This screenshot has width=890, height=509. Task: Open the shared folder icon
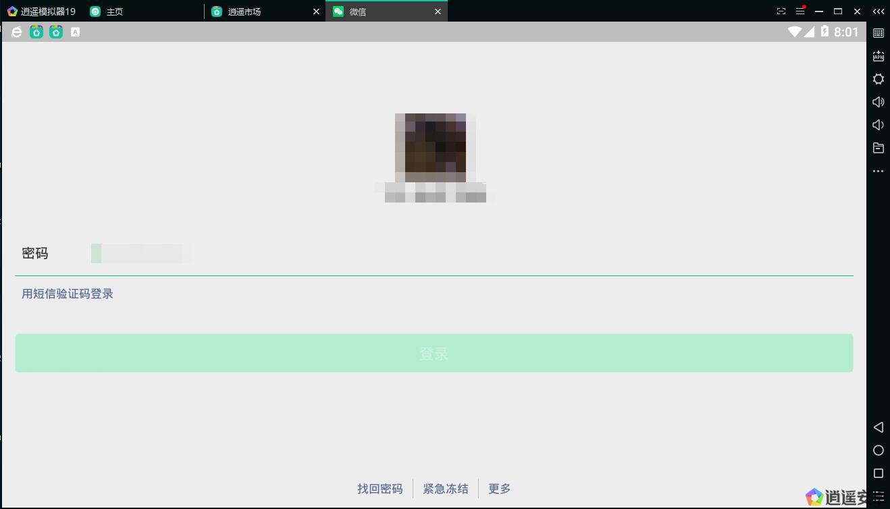click(x=878, y=148)
